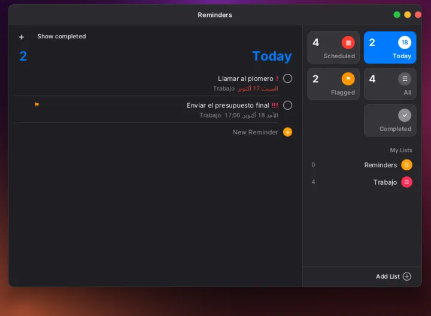Click the orange New Reminder plus icon
431x316 pixels.
tap(287, 132)
